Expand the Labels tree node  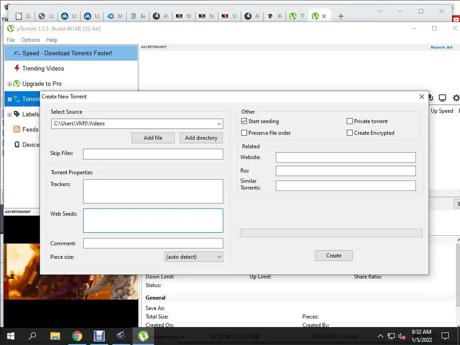(9, 115)
